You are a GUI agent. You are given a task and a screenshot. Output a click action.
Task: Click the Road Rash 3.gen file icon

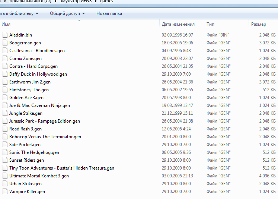pos(5,129)
